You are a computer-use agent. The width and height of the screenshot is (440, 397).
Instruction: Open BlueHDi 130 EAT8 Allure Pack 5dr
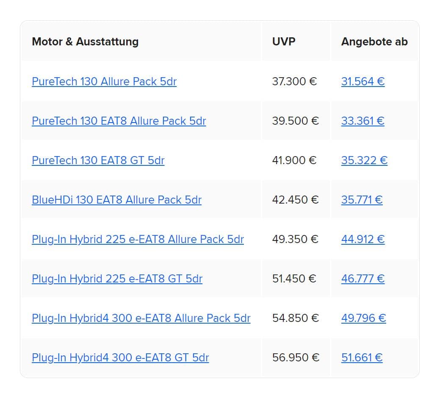pyautogui.click(x=116, y=200)
